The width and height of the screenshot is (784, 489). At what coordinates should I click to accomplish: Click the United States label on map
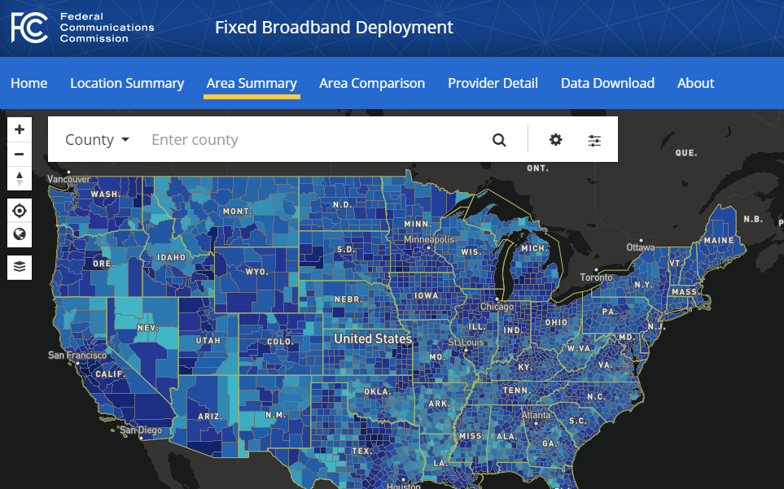tap(373, 338)
